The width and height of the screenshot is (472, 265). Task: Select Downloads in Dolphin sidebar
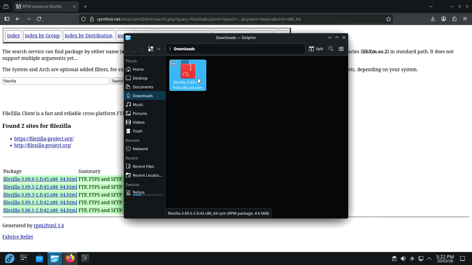click(145, 96)
